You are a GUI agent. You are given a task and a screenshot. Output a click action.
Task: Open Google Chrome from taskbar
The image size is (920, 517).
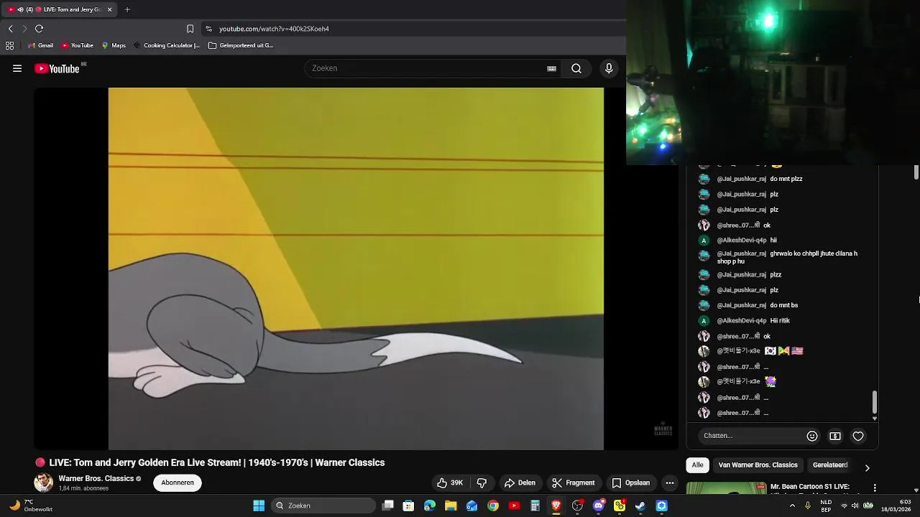[493, 506]
